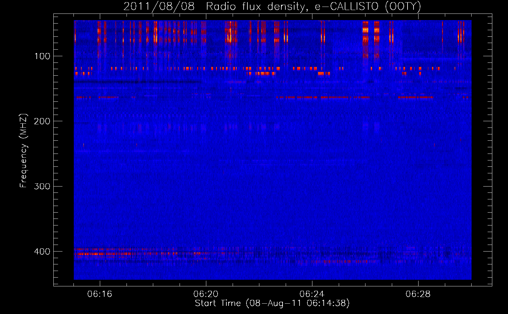Select the 200 MHz frequency axis label
Image resolution: width=508 pixels, height=314 pixels.
coord(42,121)
